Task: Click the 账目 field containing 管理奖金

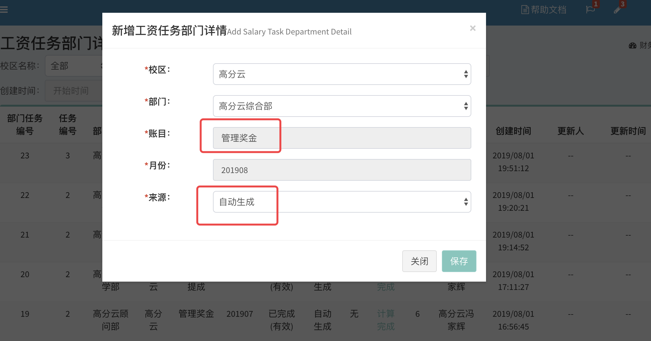Action: click(342, 138)
